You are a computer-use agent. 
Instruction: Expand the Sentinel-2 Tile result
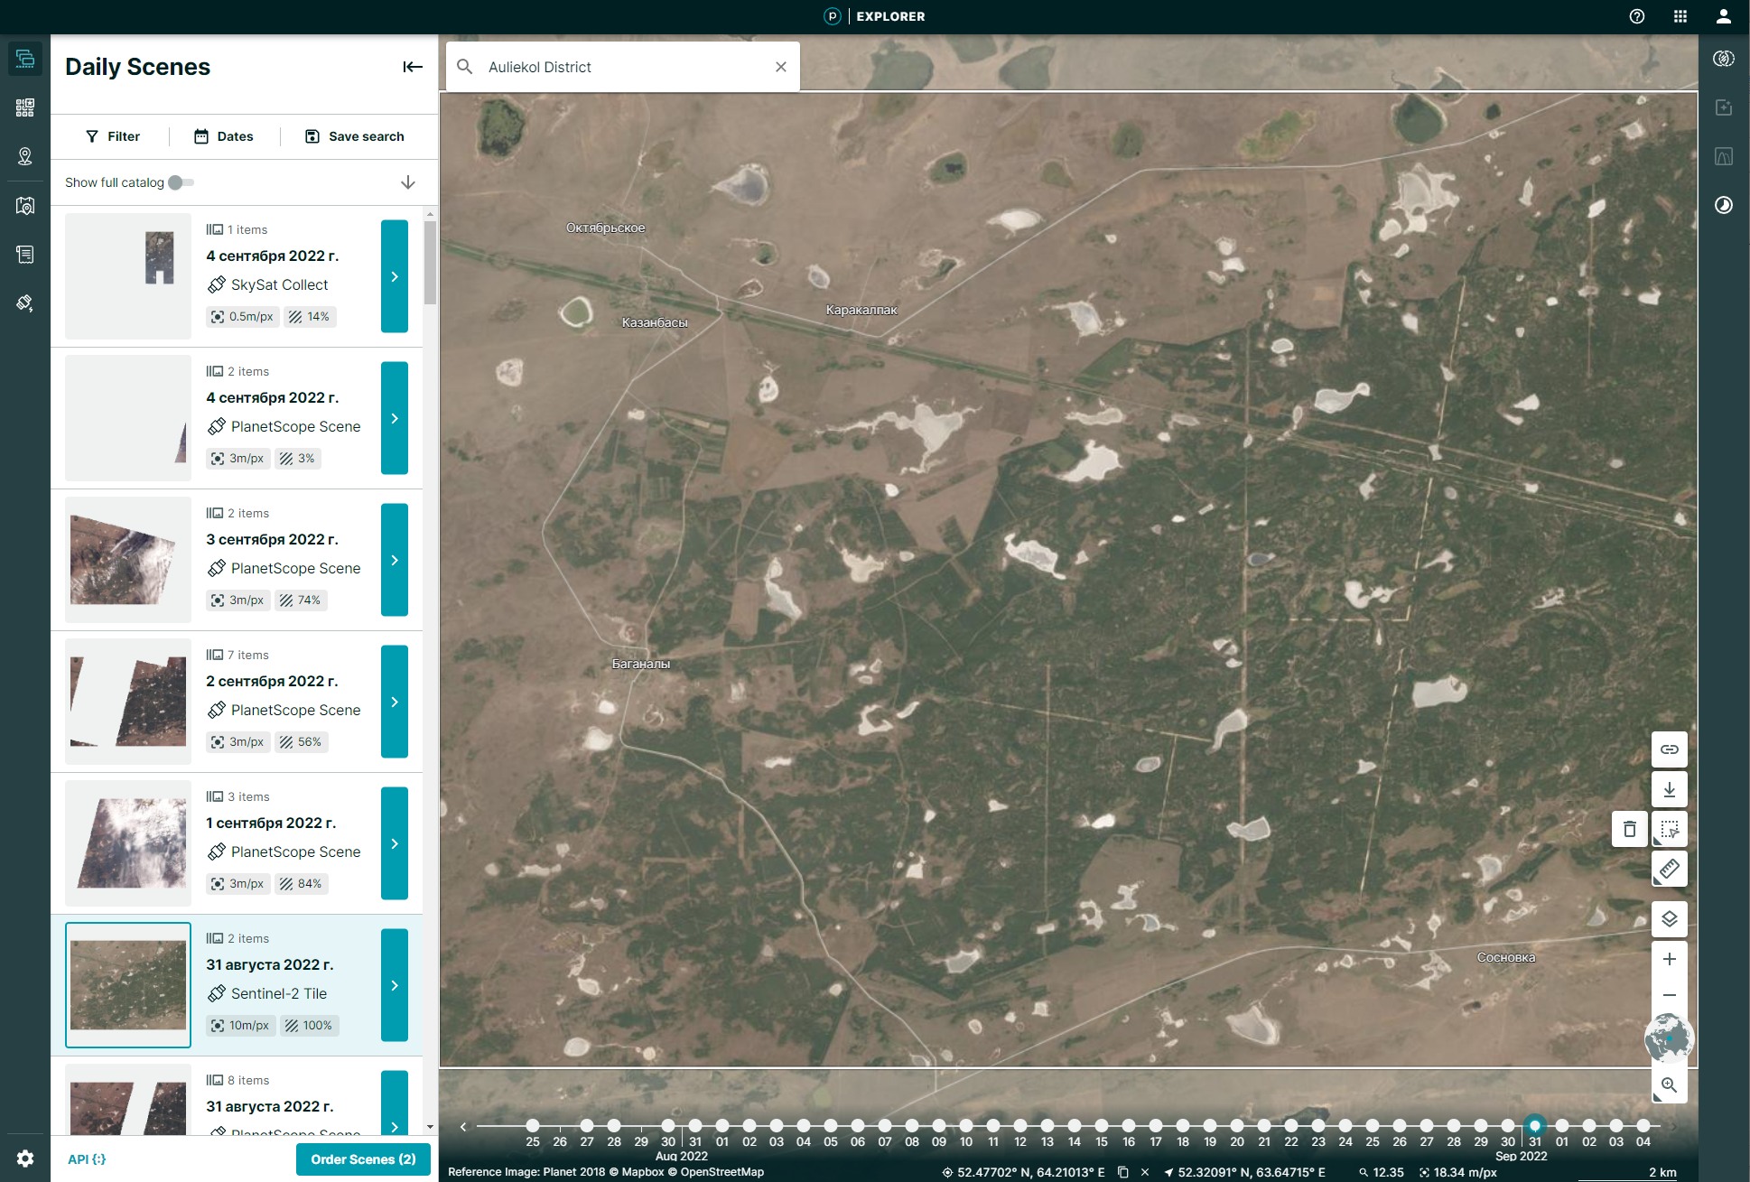tap(395, 985)
